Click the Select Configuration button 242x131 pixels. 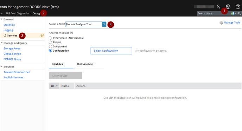pyautogui.click(x=111, y=51)
